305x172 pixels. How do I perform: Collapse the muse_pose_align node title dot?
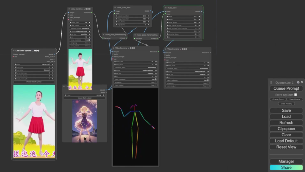click(115, 7)
